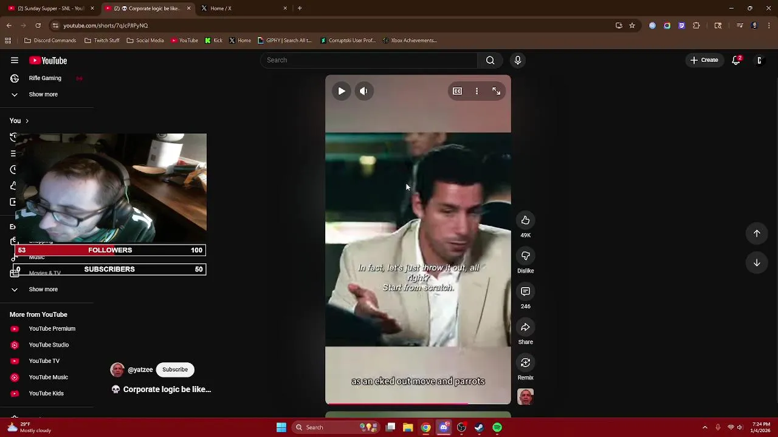This screenshot has width=778, height=437.
Task: Open the Discord Commands bookmark folder
Action: (50, 41)
